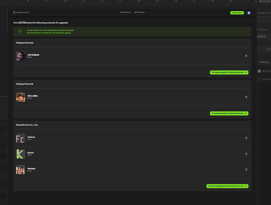The width and height of the screenshot is (271, 205).
Task: Purchase upgrades from Eclipsed Sounds for SOLARIA
Action: point(229,114)
